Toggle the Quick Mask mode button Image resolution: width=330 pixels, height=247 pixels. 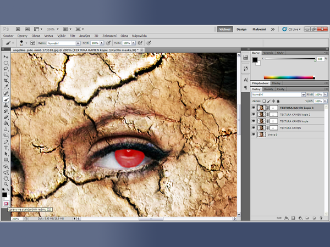click(6, 204)
